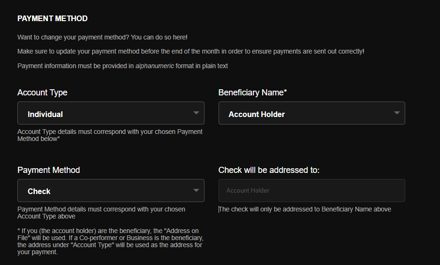Click 'The check will only be addressed' note
Viewport: 440px width, 265px height.
(305, 209)
